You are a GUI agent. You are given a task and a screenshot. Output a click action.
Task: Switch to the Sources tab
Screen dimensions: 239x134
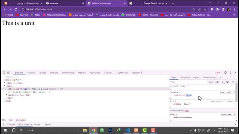(42, 73)
